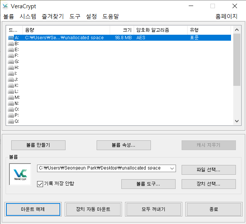Click the VeraCrypt logo in volume section
Image resolution: width=246 pixels, height=224 pixels.
[20, 174]
